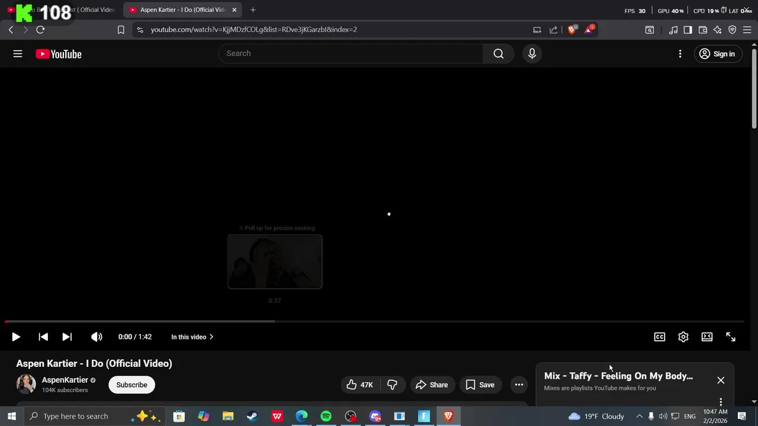Screen dimensions: 758x426
Task: View site information in address bar
Action: 139,30
